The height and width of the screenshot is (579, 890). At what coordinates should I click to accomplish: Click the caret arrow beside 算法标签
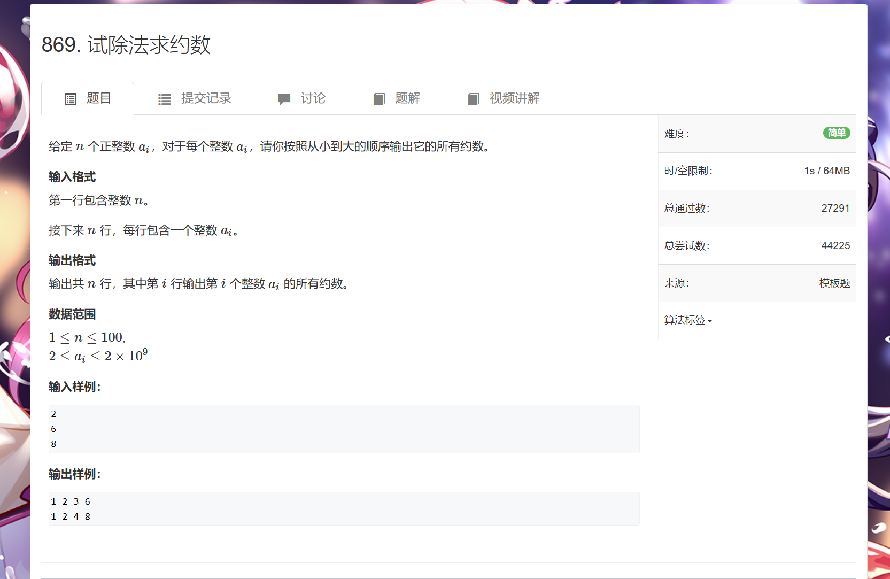click(710, 321)
